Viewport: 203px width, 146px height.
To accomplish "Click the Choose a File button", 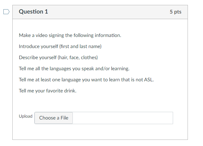I will (54, 118).
